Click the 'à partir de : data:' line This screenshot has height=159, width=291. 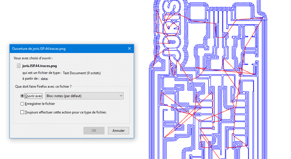pos(35,78)
